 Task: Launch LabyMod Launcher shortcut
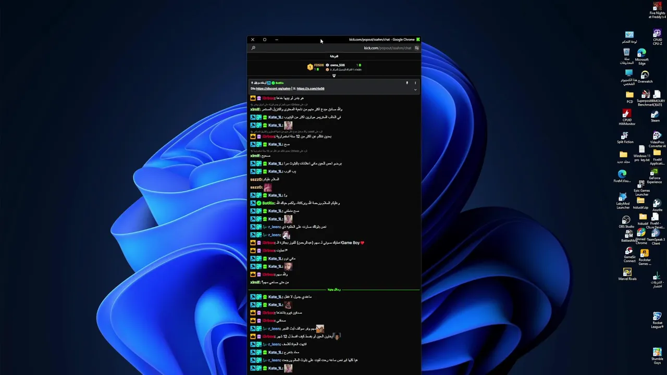pyautogui.click(x=623, y=201)
